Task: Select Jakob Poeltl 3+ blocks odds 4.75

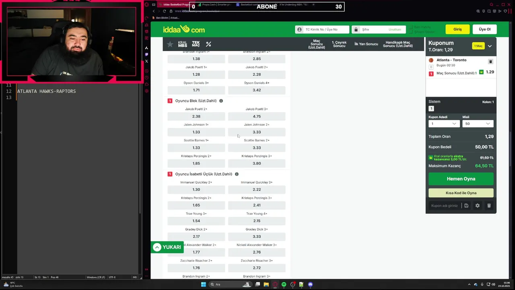Action: tap(257, 116)
